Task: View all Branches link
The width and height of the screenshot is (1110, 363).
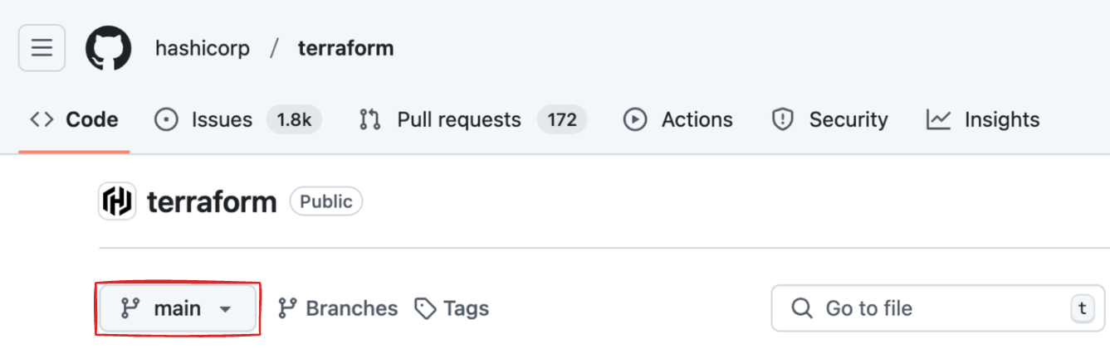Action: 351,308
